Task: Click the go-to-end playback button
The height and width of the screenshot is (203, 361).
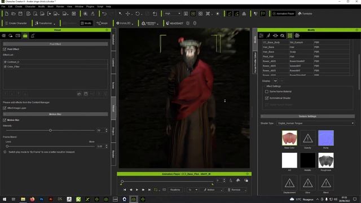Action: click(x=149, y=190)
